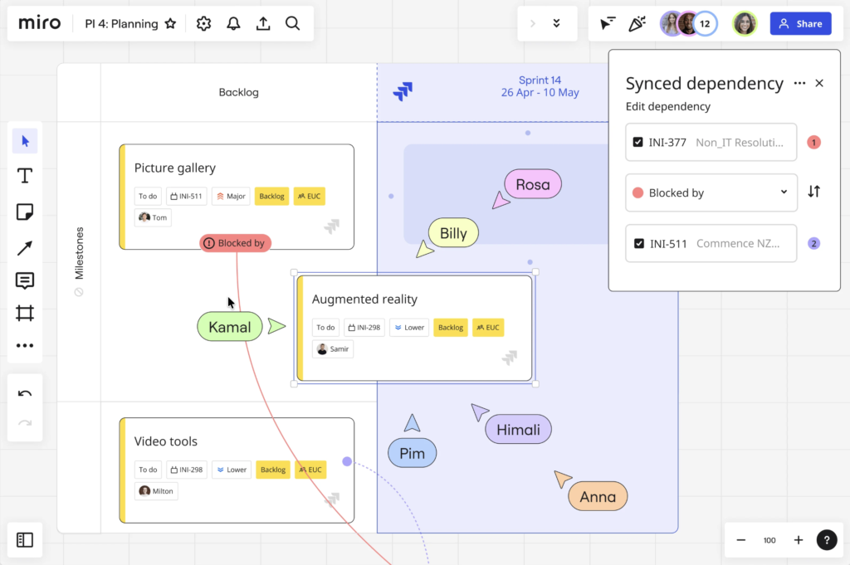Click INI-511 tag on Picture gallery card

186,196
